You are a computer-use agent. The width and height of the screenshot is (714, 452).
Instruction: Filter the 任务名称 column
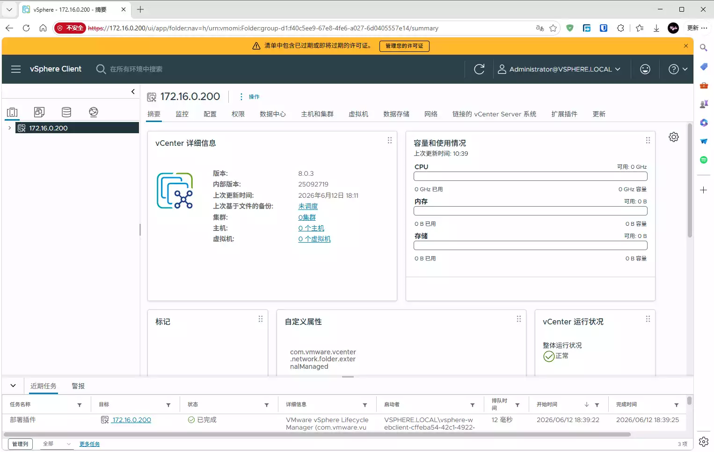point(80,405)
